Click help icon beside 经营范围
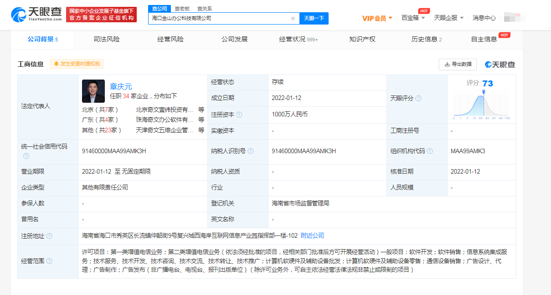Image resolution: width=551 pixels, height=295 pixels. point(49,261)
